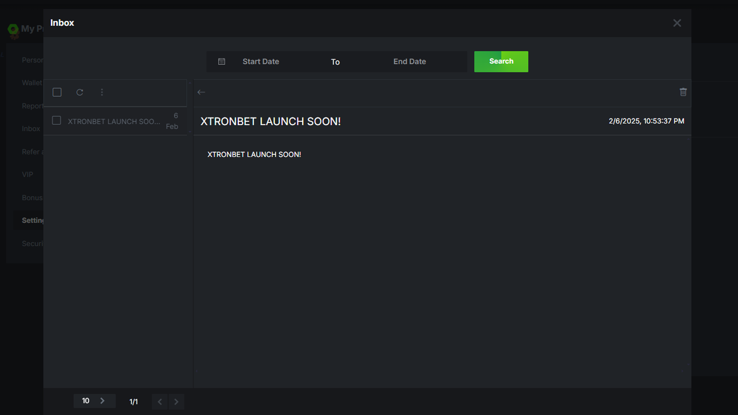Delete message using the trash icon
The height and width of the screenshot is (415, 738).
point(683,92)
